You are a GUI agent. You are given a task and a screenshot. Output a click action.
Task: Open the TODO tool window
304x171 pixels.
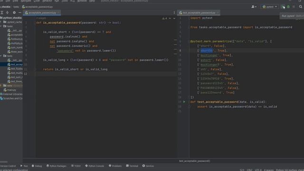coord(76,166)
